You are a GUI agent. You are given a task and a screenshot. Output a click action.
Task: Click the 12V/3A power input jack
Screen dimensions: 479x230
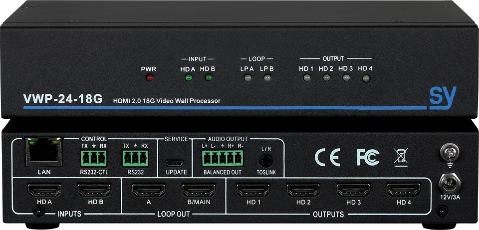450,183
